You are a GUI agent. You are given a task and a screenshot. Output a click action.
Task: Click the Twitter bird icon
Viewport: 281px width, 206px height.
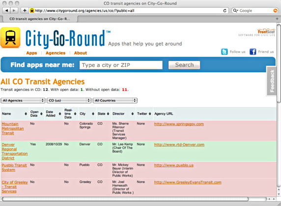(x=225, y=52)
